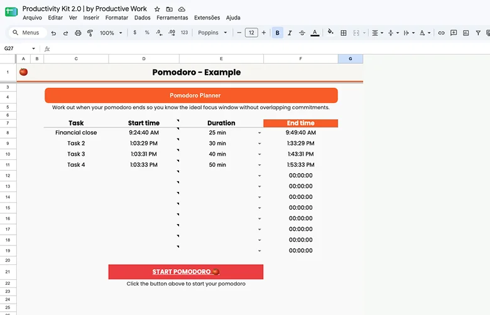Image resolution: width=490 pixels, height=315 pixels.
Task: Open Dados menu
Action: [142, 18]
